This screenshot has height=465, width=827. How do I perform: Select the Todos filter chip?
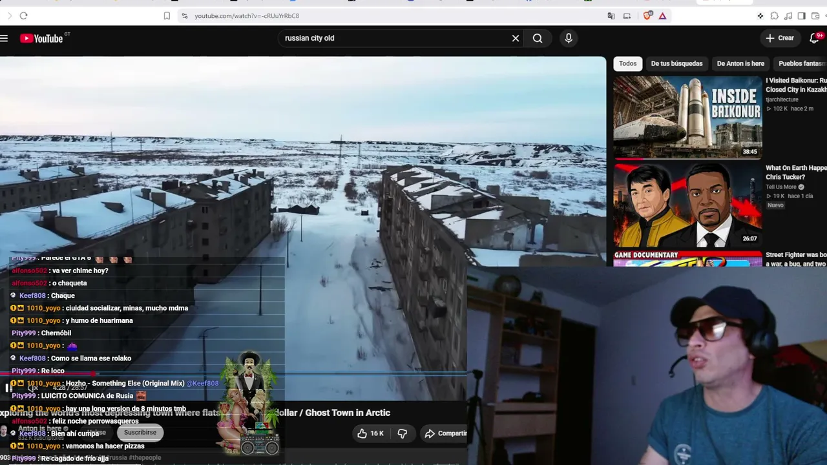pos(628,63)
